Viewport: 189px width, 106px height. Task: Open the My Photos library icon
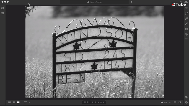coord(3,13)
